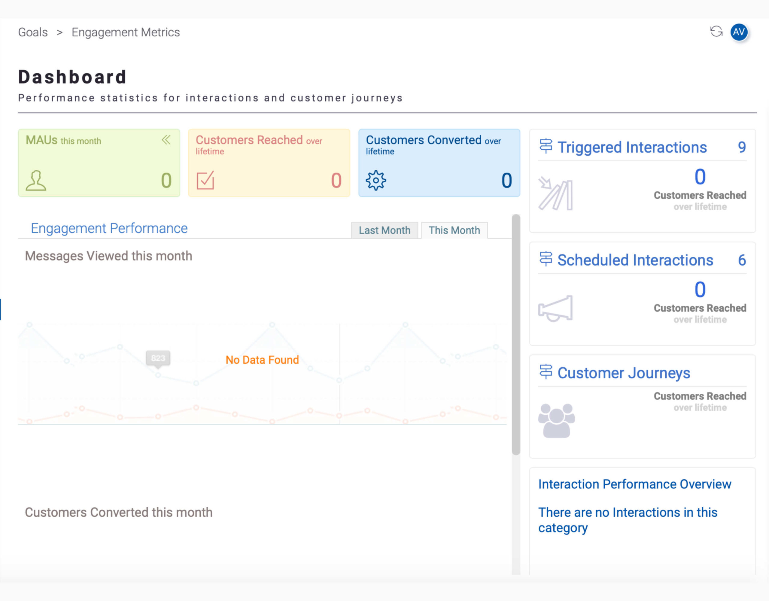Click the Engagement Performance heading
Screen dimensions: 769x601
coord(109,228)
